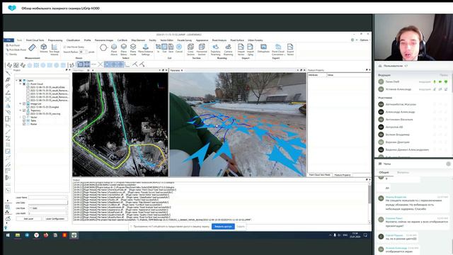Open the Line Style dropdown
This screenshot has width=453, height=255.
point(47,208)
